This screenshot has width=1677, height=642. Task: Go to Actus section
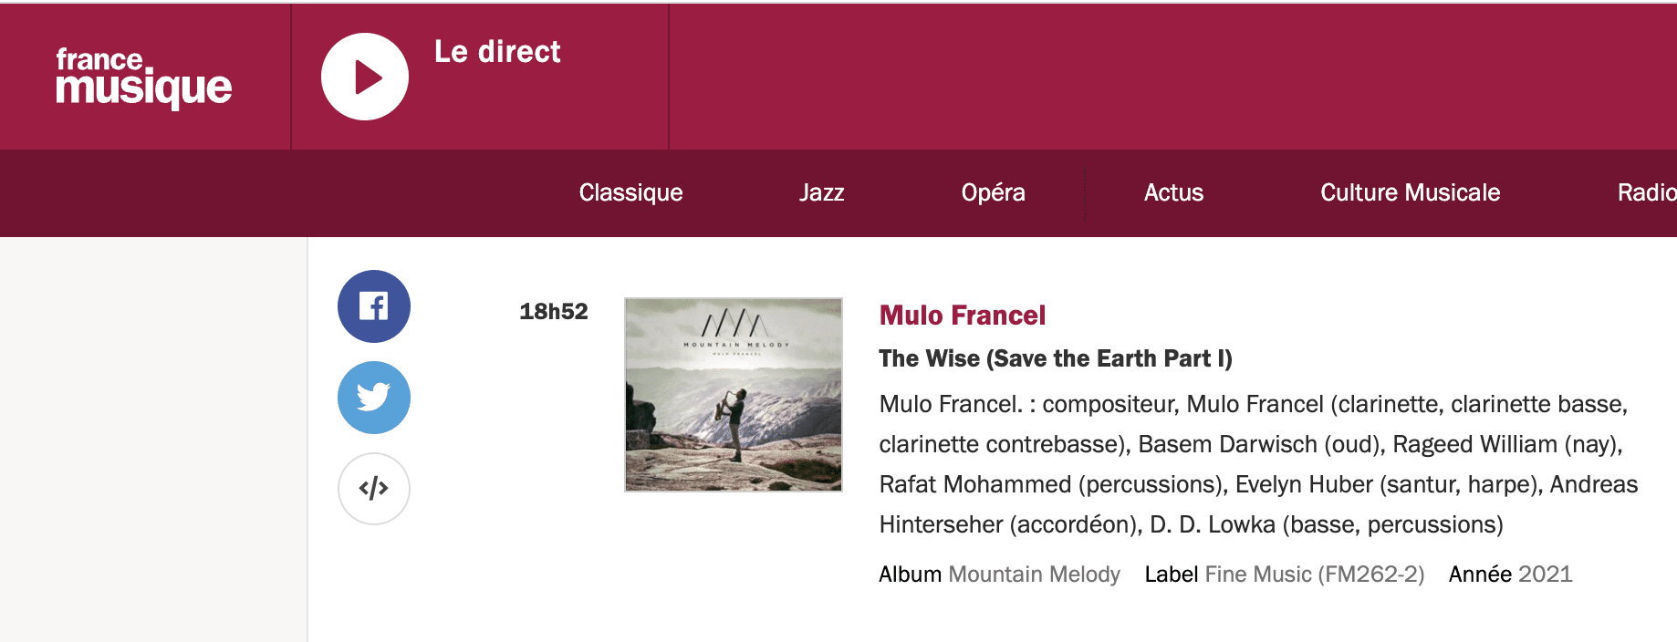[1173, 192]
